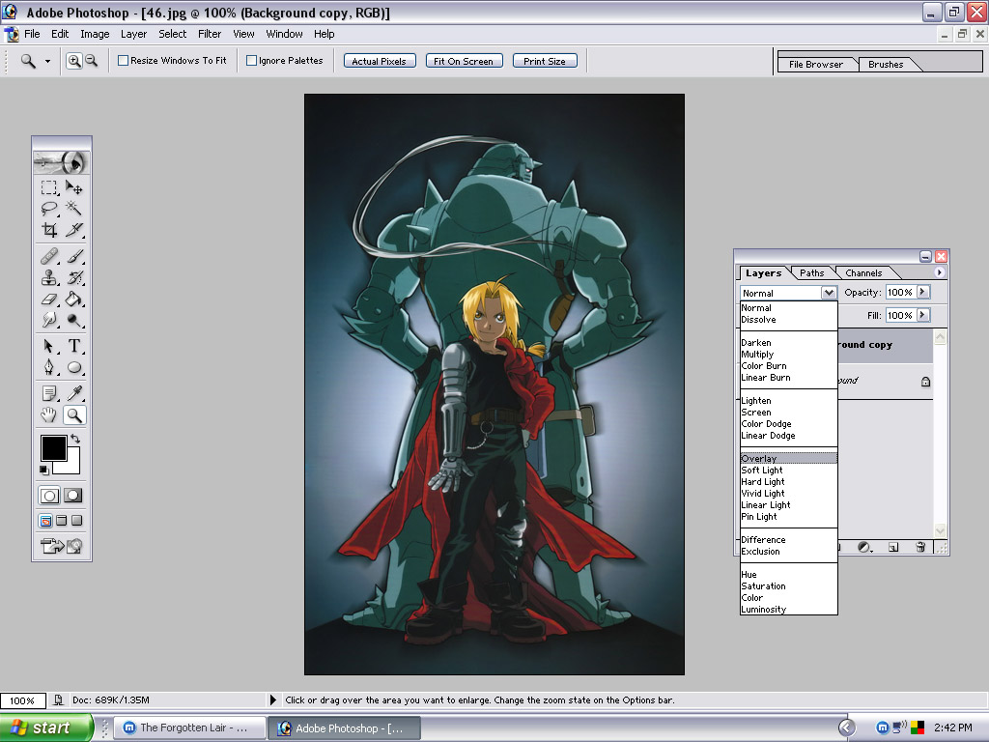This screenshot has width=989, height=742.
Task: Open the Image menu
Action: tap(95, 34)
